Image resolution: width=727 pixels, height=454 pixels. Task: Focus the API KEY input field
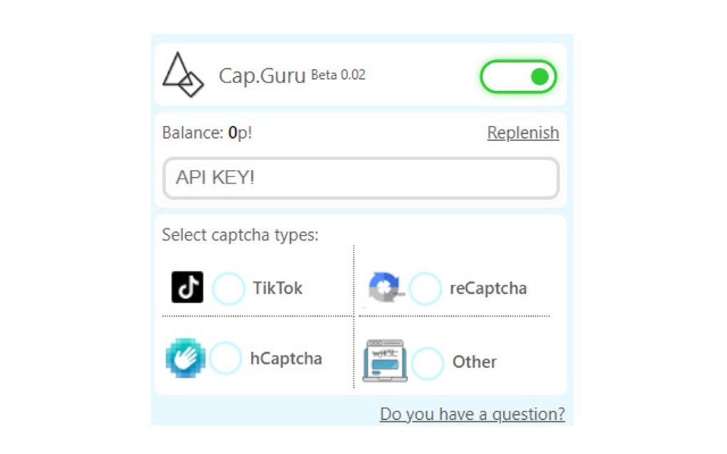point(361,178)
